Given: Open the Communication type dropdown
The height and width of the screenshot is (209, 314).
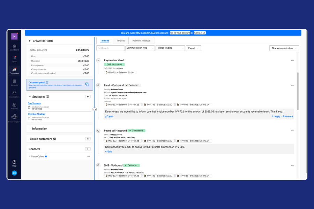Looking at the screenshot, I should tap(140, 48).
